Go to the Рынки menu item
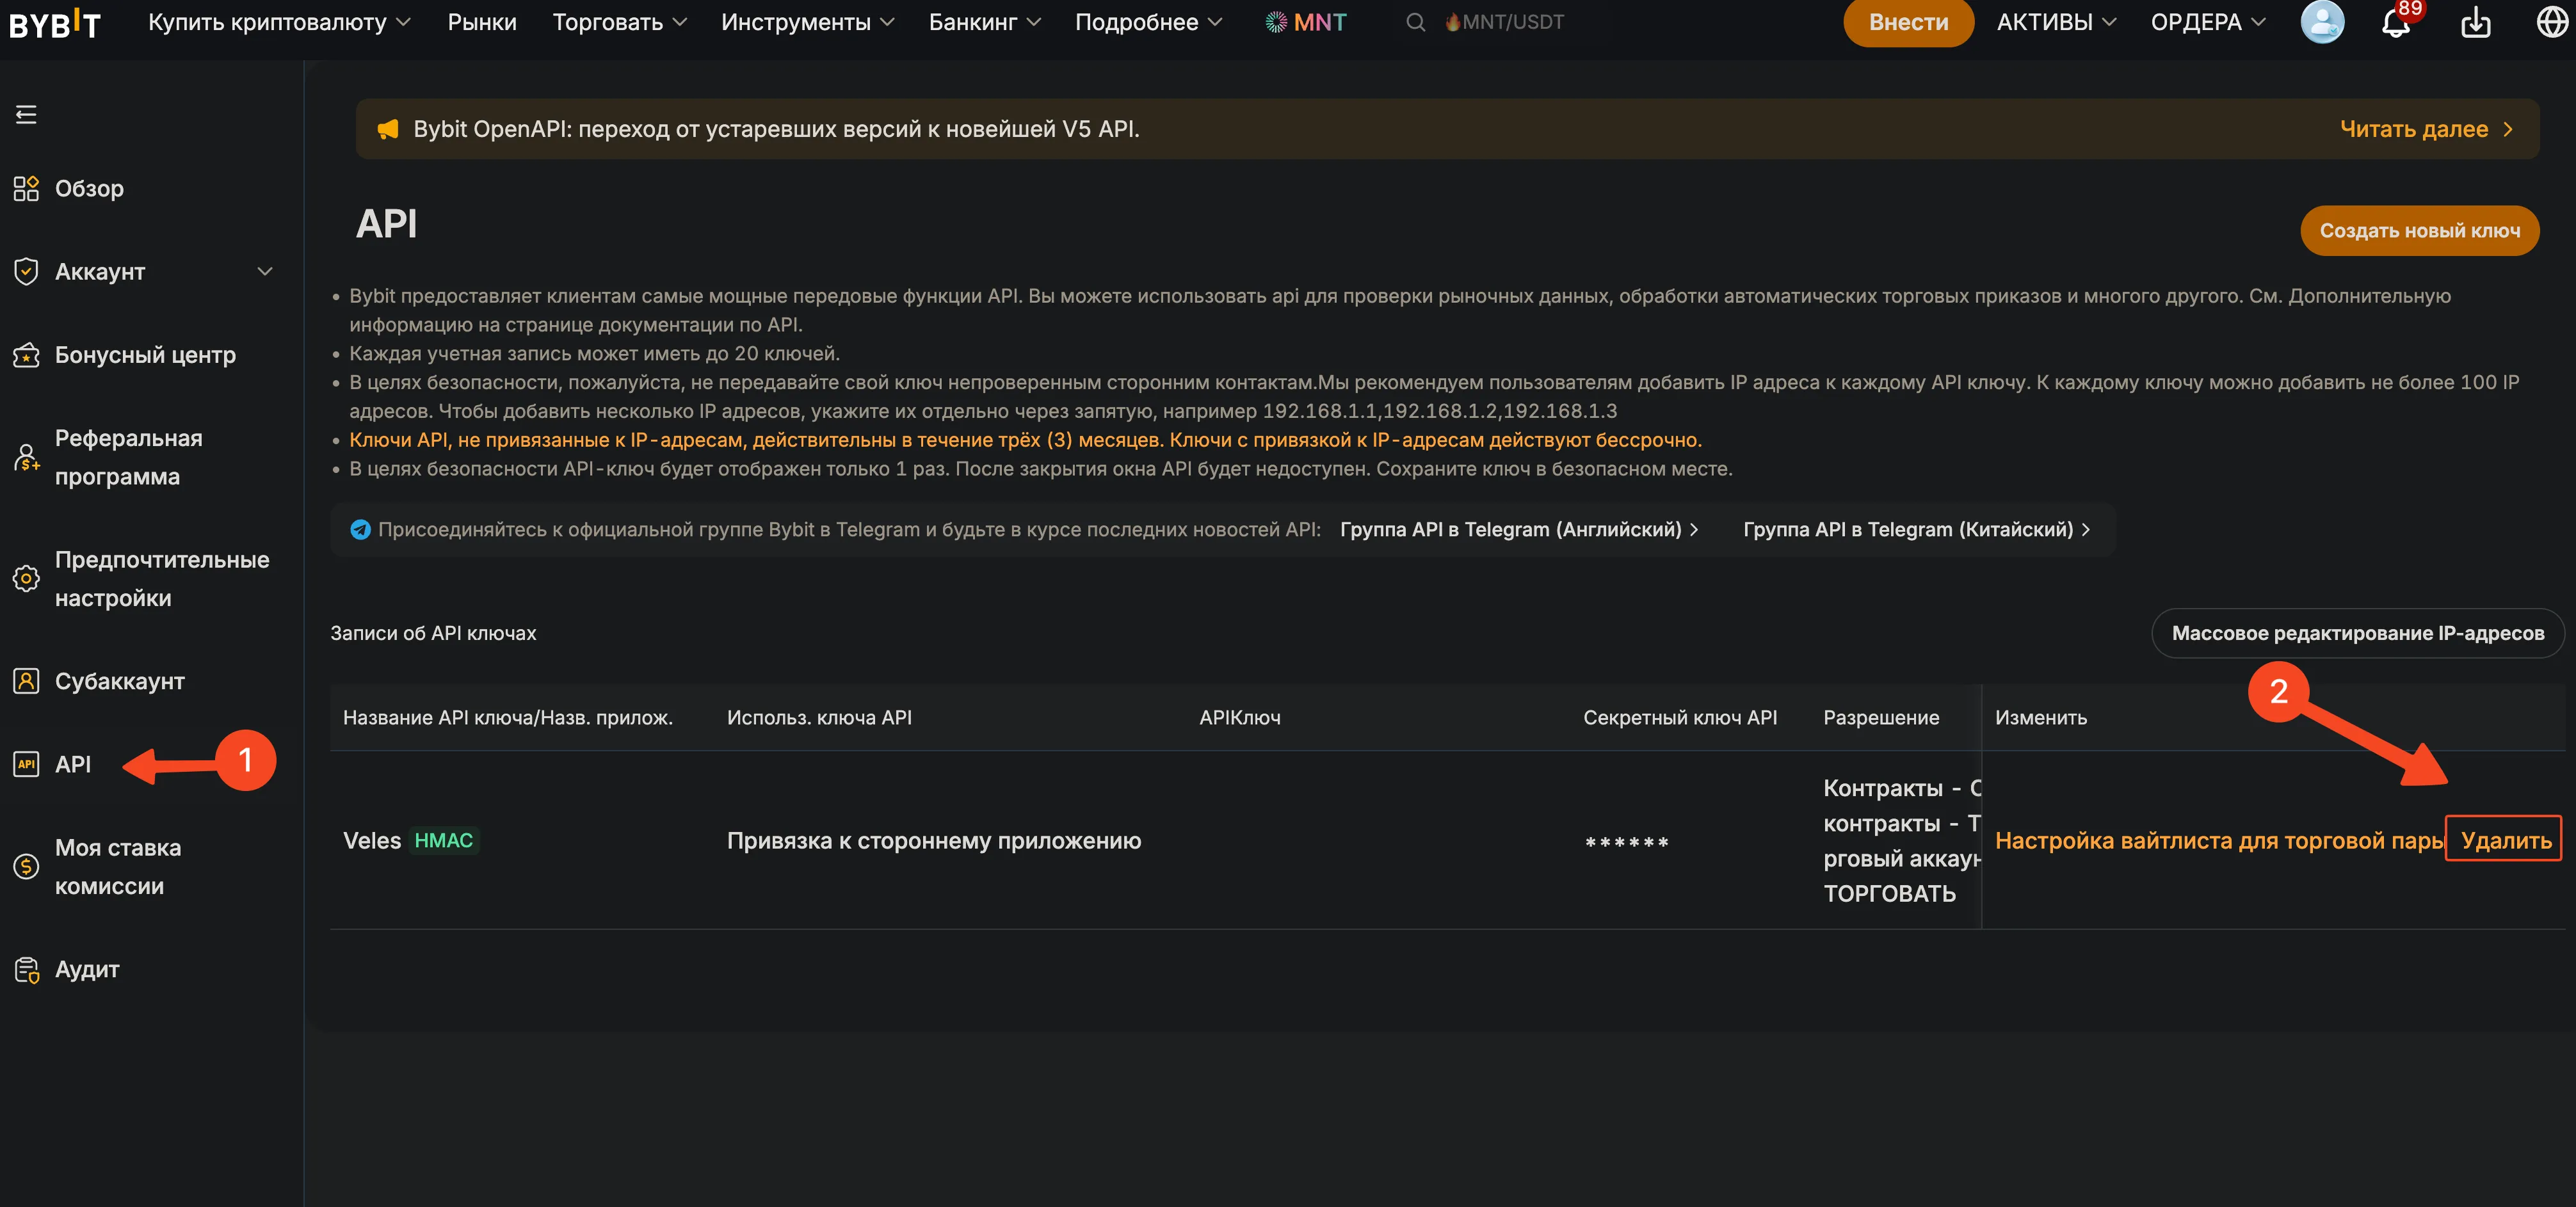Viewport: 2576px width, 1207px height. 482,22
